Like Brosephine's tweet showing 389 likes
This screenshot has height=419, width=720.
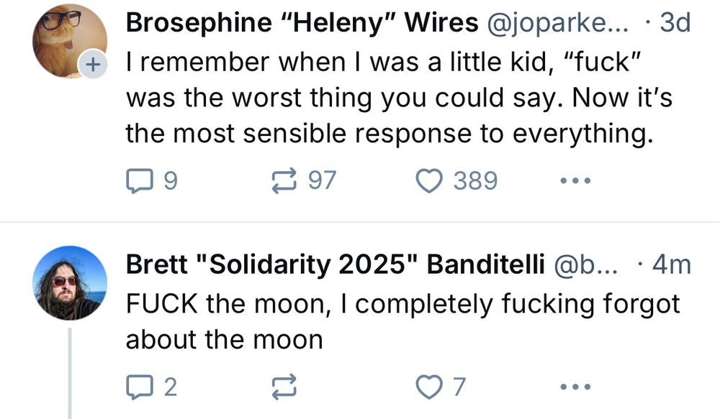click(429, 181)
